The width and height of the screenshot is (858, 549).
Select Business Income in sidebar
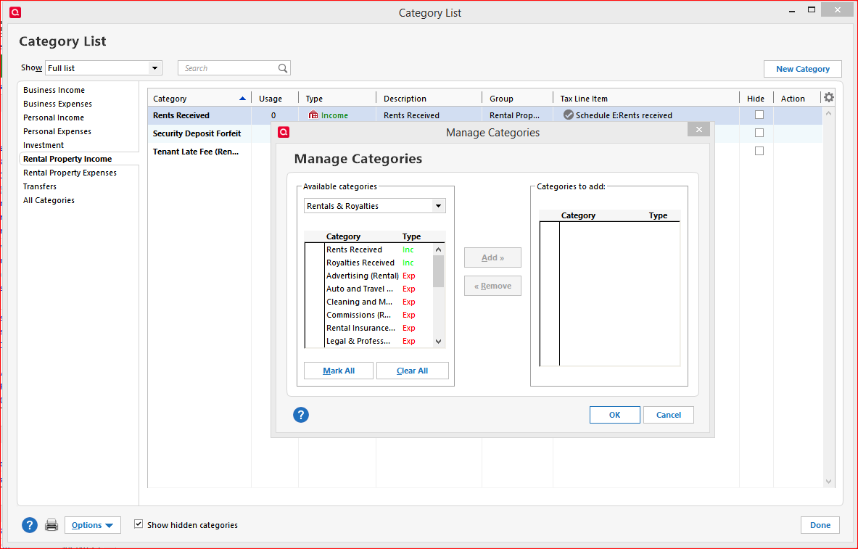point(54,90)
